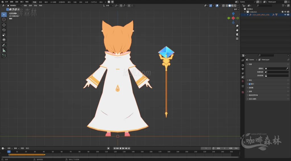
Task: Select the Annotate tool
Action: click(x=4, y=45)
